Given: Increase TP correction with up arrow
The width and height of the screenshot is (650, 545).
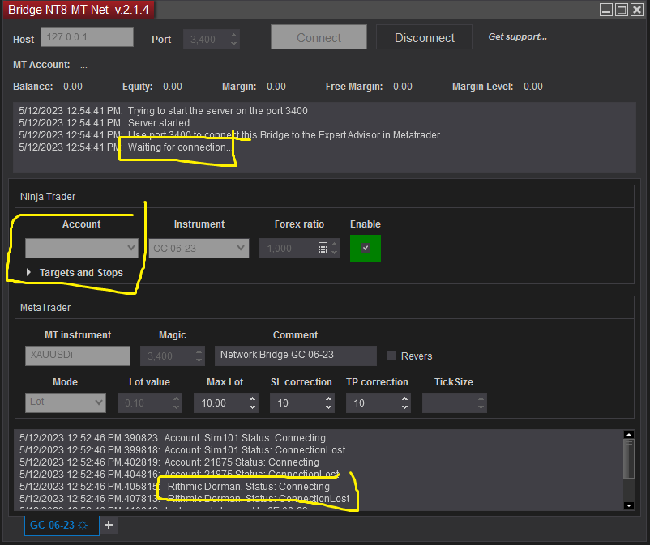Looking at the screenshot, I should point(403,398).
